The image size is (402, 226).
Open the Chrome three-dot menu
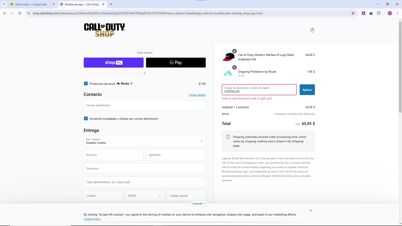pos(397,13)
